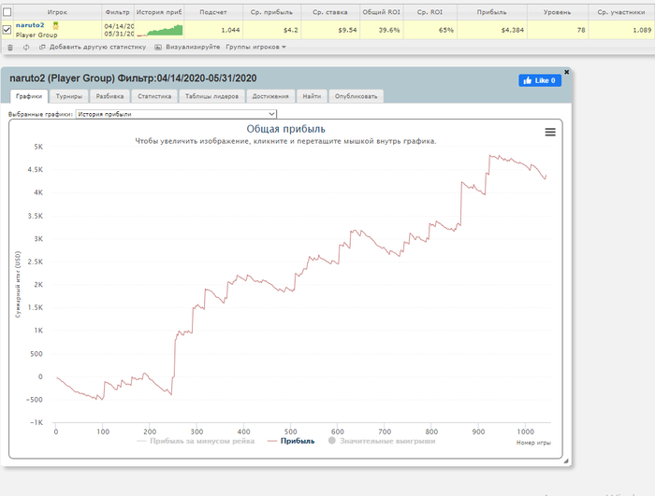The image size is (655, 496).
Task: Click the 'Общая прибыль' chart title
Action: pos(285,129)
